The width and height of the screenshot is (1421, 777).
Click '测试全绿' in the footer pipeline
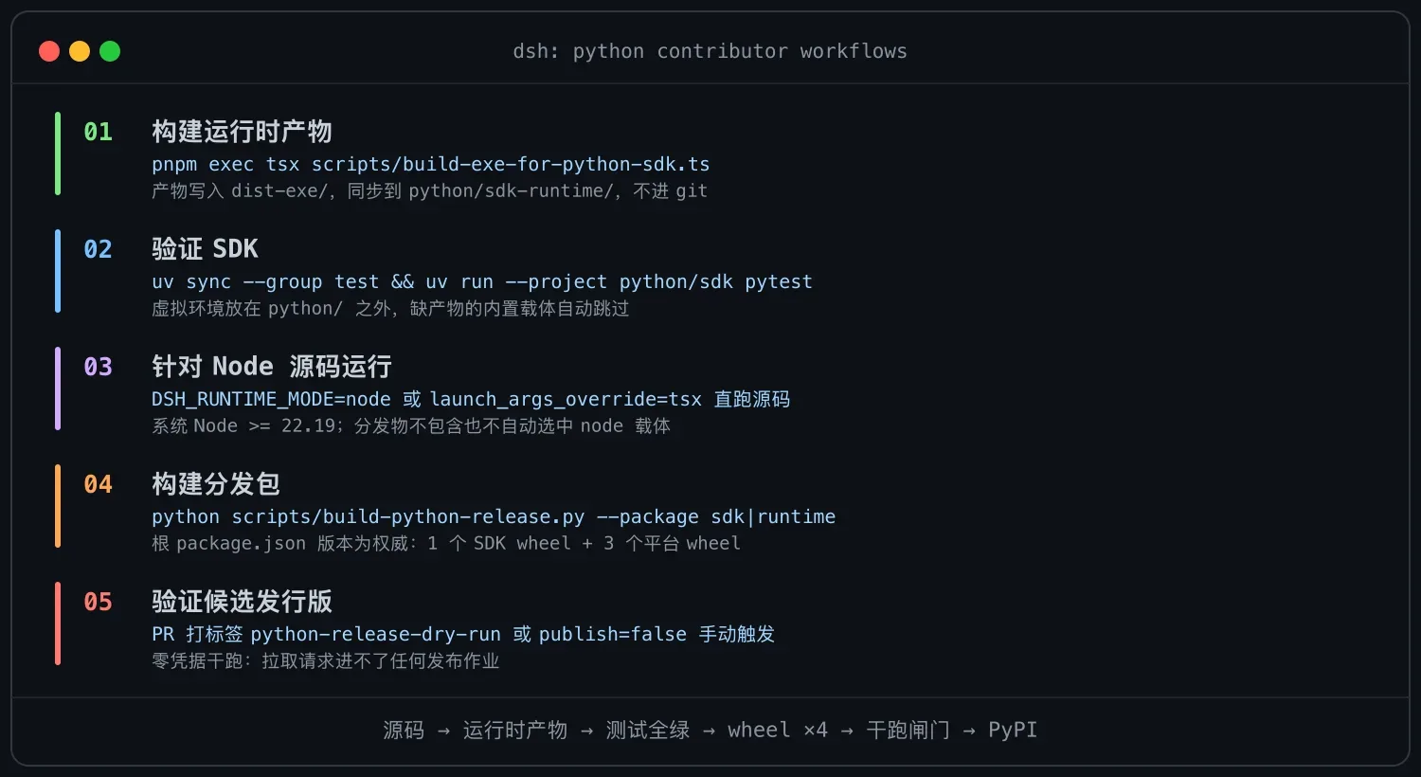click(648, 730)
